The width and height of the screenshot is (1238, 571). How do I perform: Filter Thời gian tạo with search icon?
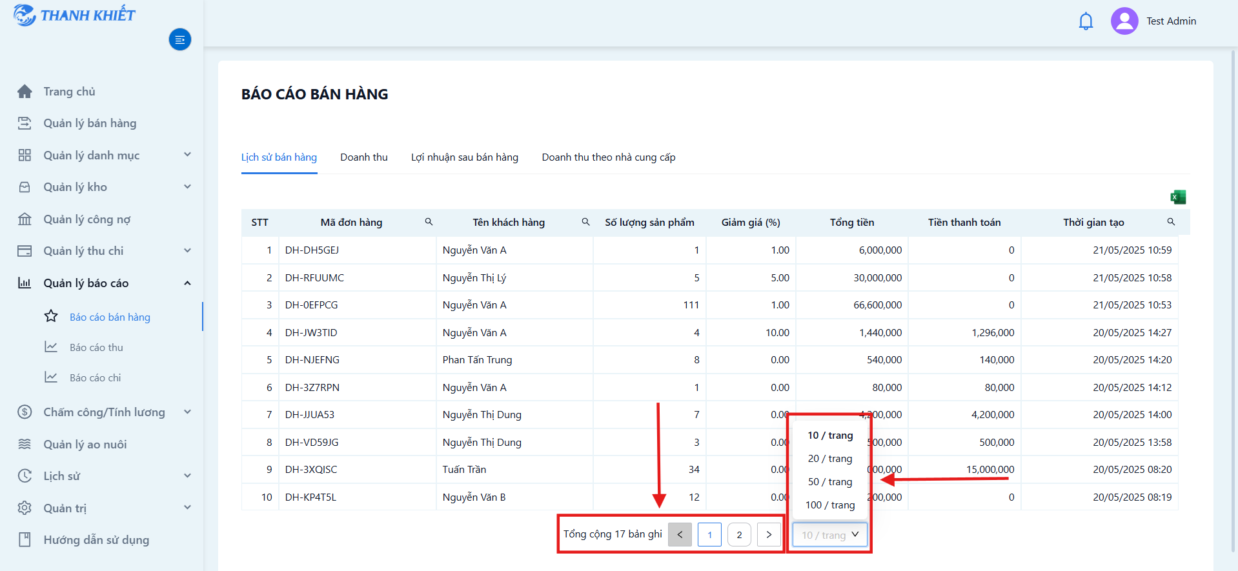[1171, 222]
